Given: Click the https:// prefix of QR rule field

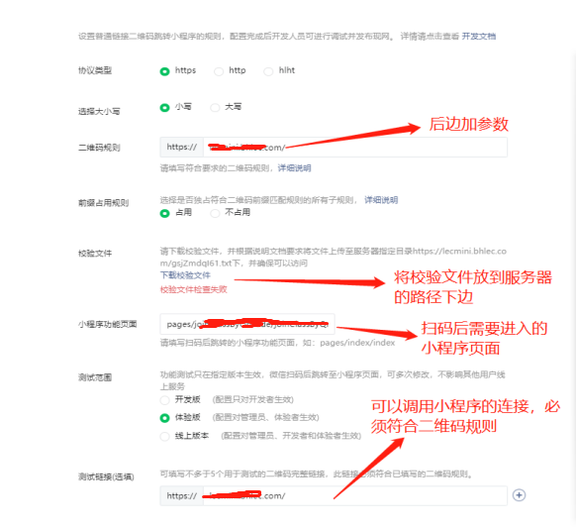Looking at the screenshot, I should click(x=182, y=147).
